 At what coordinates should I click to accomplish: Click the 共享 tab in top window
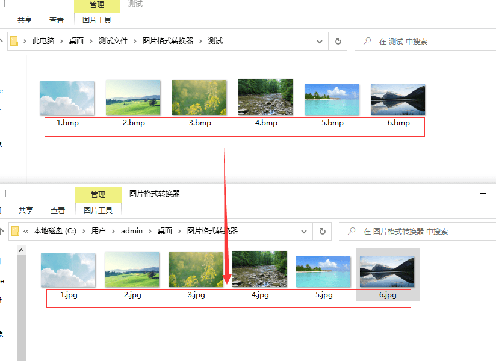(25, 20)
